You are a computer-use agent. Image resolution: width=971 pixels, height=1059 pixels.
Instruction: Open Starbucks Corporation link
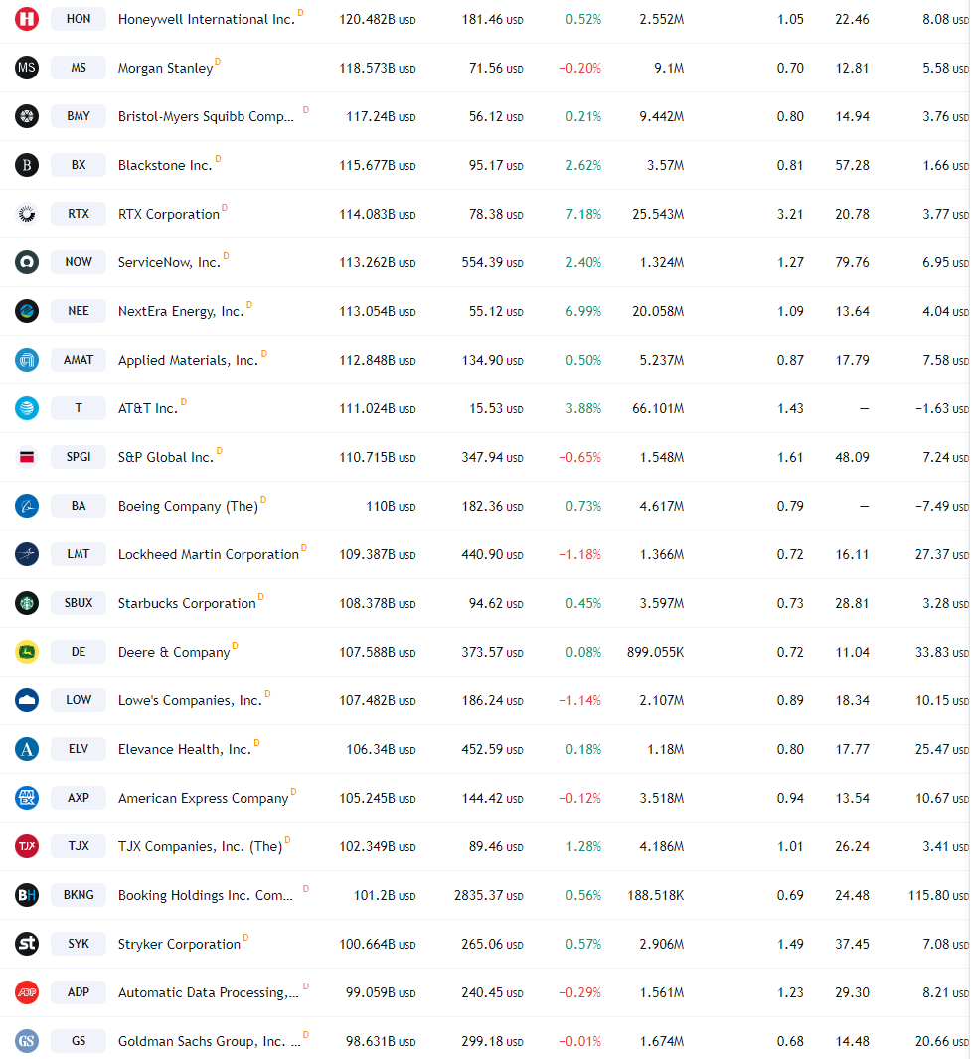(187, 602)
